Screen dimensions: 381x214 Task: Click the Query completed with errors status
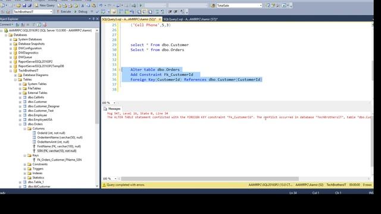tap(126, 185)
